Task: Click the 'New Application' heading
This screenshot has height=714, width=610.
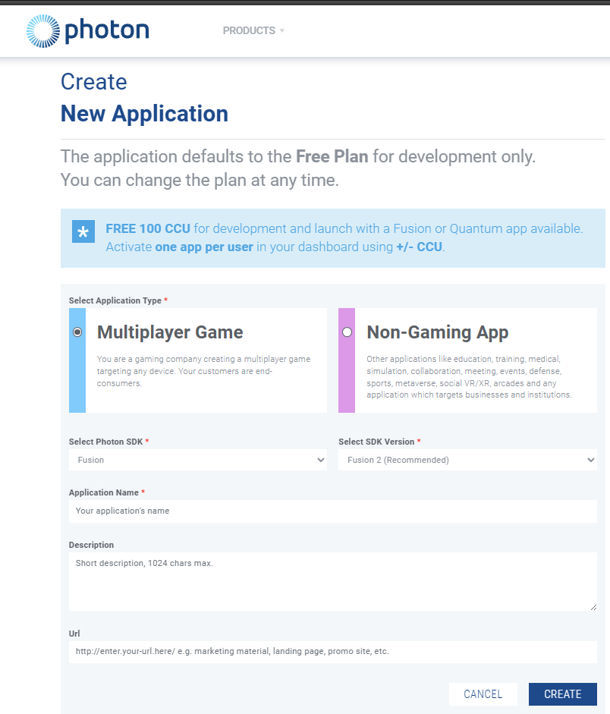Action: 144,113
